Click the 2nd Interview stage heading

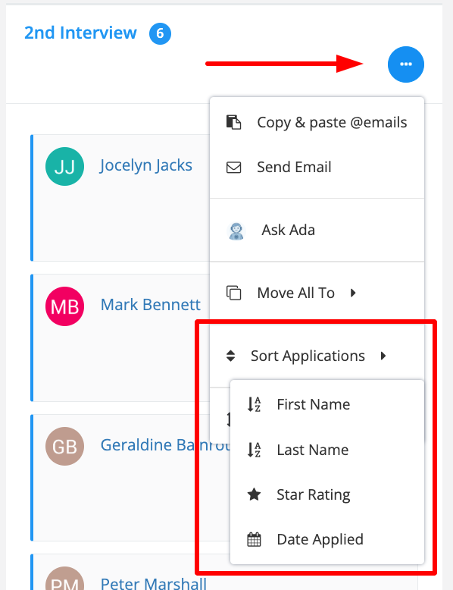(80, 33)
